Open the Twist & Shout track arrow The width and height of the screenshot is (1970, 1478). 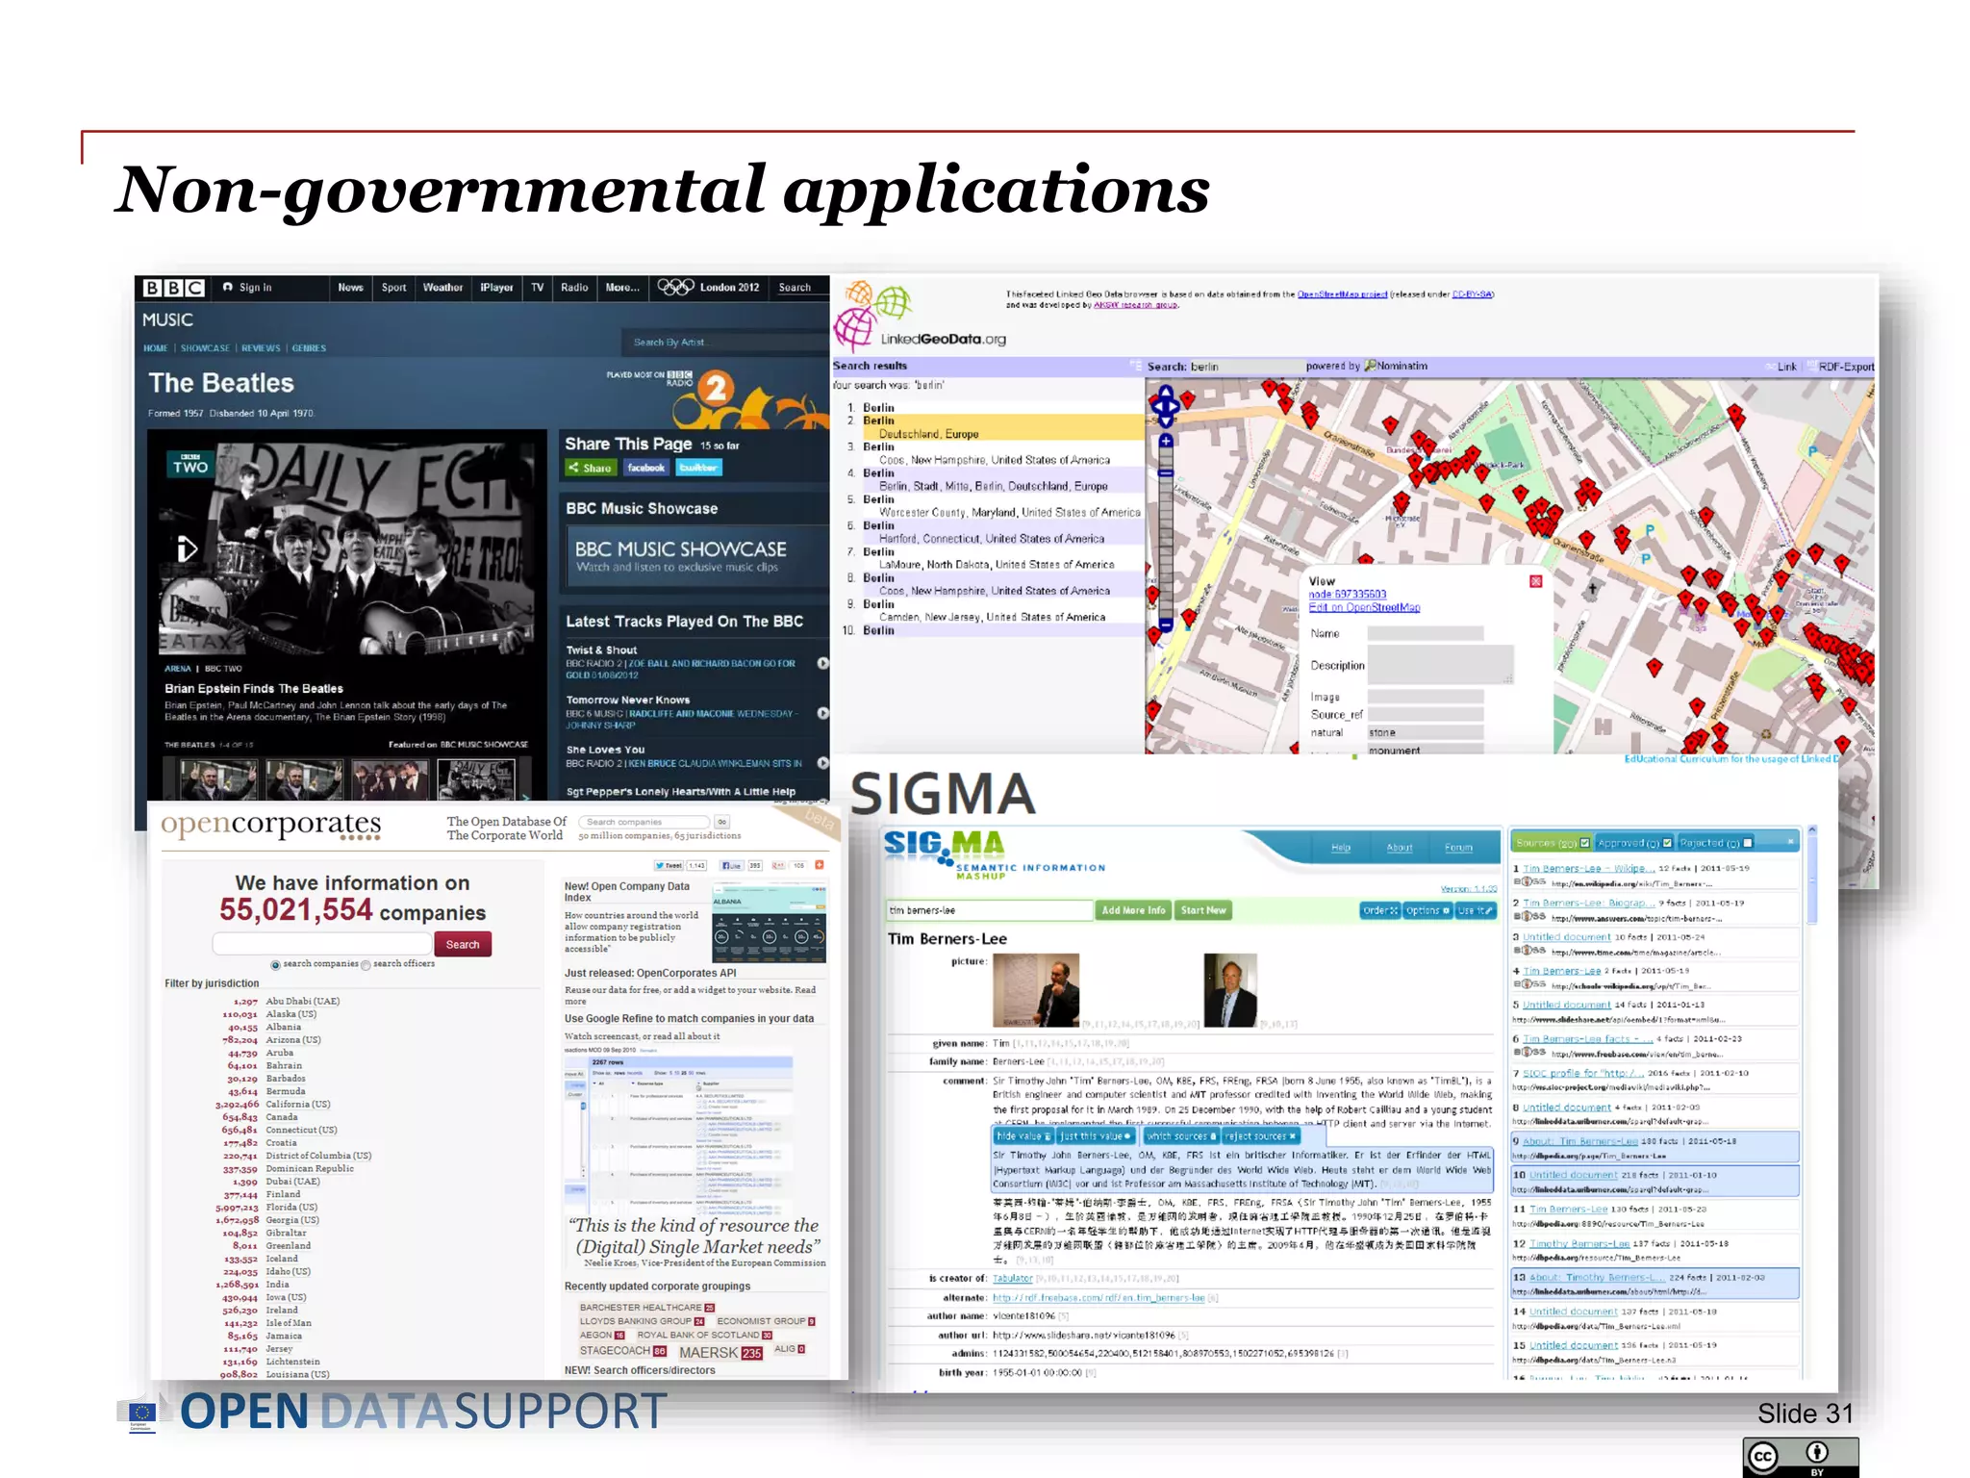(x=823, y=663)
